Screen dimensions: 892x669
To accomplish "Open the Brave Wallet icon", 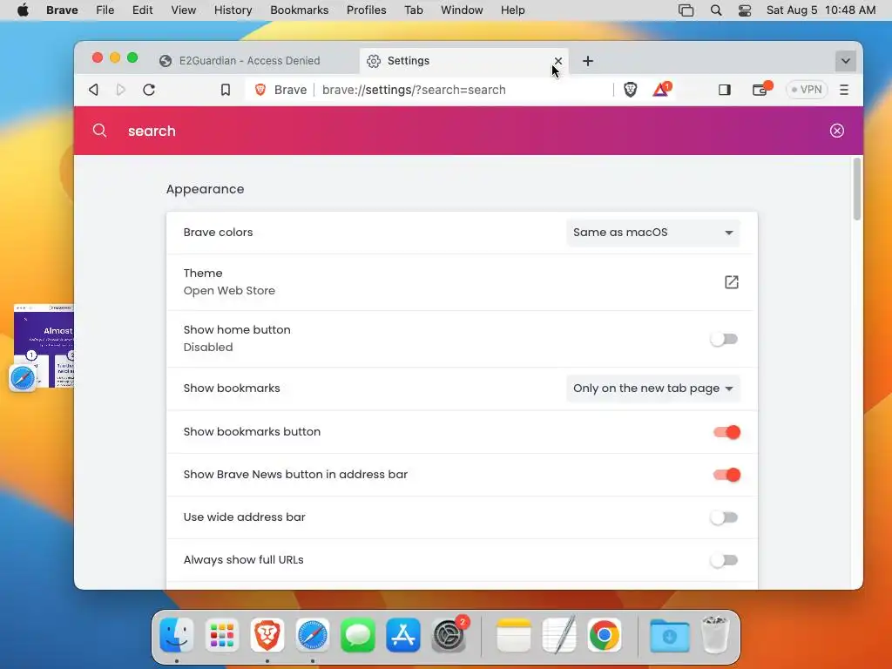I will 760,90.
